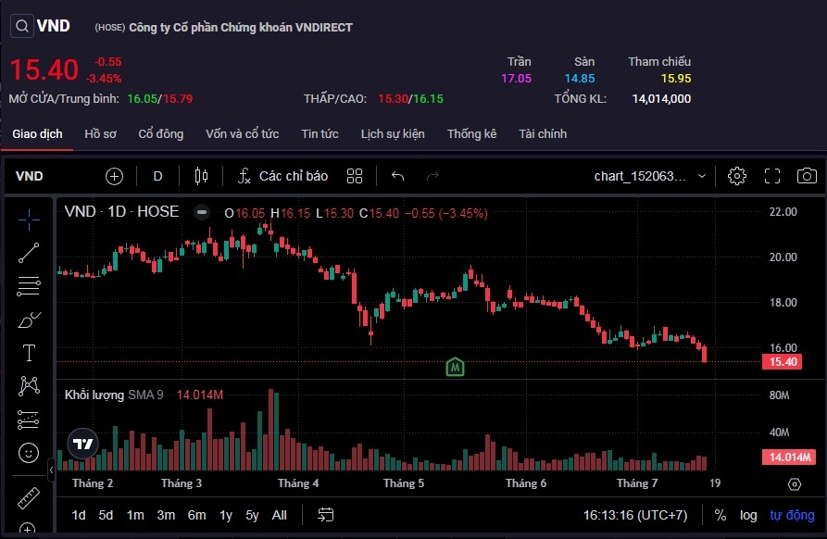Toggle percent scale on price axis
The image size is (827, 539).
[720, 515]
